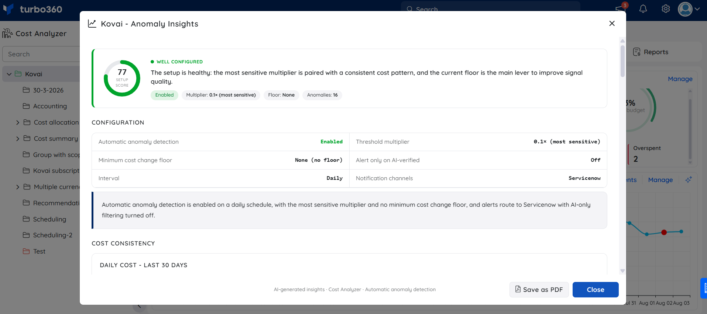Open the Kovai subscription folder
Screen dimensions: 707x314
(x=56, y=171)
